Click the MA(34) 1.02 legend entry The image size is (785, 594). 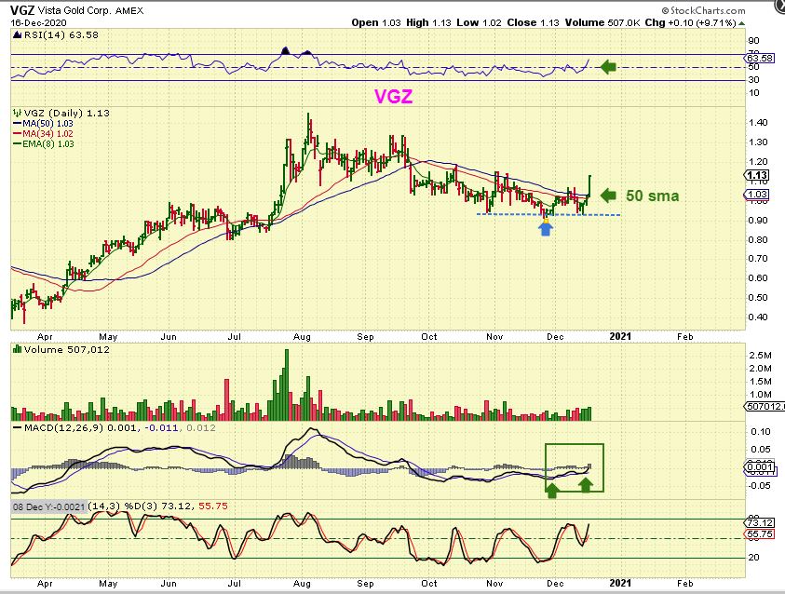click(47, 134)
